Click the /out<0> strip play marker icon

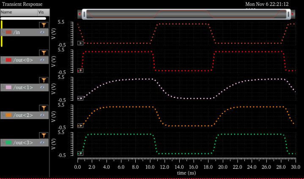pyautogui.click(x=80, y=71)
